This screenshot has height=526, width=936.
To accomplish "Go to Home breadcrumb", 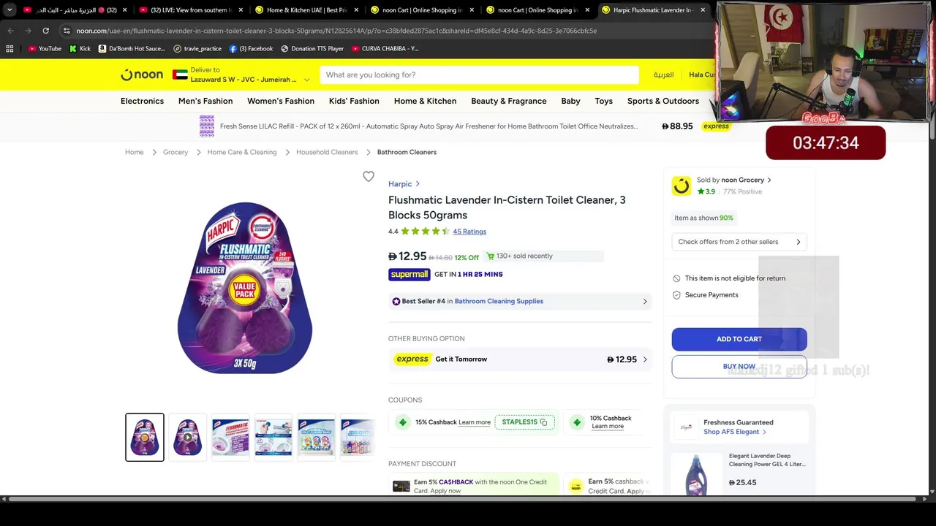I will click(x=134, y=152).
